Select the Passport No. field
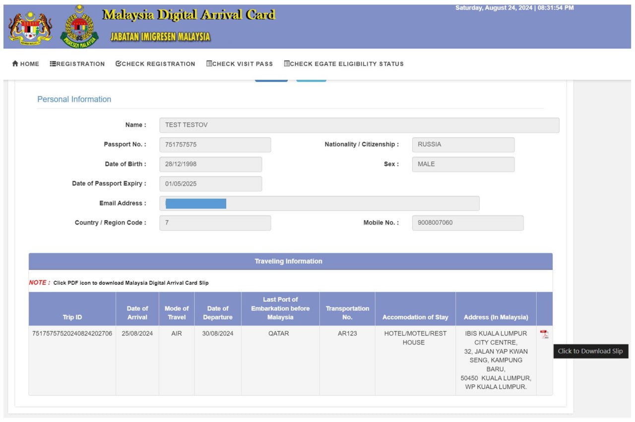Viewport: 635px width, 422px height. click(x=215, y=145)
